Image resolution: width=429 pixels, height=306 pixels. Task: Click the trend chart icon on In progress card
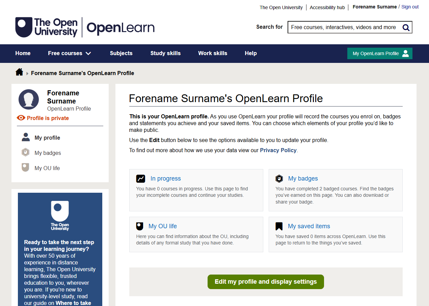pyautogui.click(x=141, y=178)
